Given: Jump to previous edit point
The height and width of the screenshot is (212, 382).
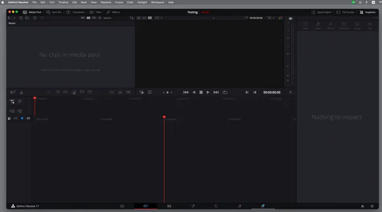Looking at the screenshot, I should click(x=255, y=92).
